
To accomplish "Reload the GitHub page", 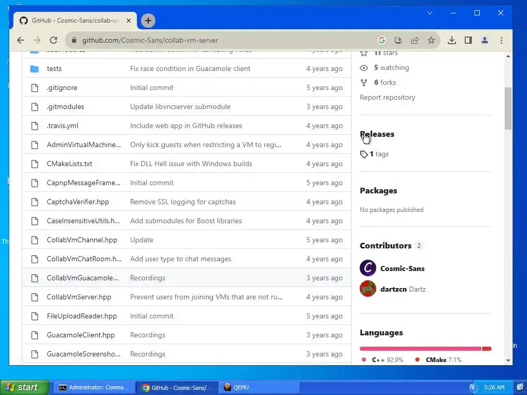I will point(54,40).
